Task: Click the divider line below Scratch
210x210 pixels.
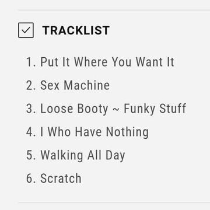Action: pyautogui.click(x=114, y=202)
